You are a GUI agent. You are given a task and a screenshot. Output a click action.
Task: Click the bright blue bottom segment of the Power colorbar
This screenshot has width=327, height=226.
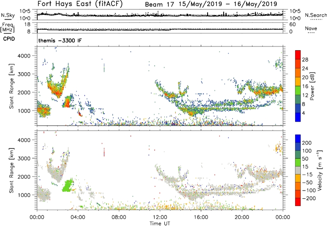pos(298,117)
